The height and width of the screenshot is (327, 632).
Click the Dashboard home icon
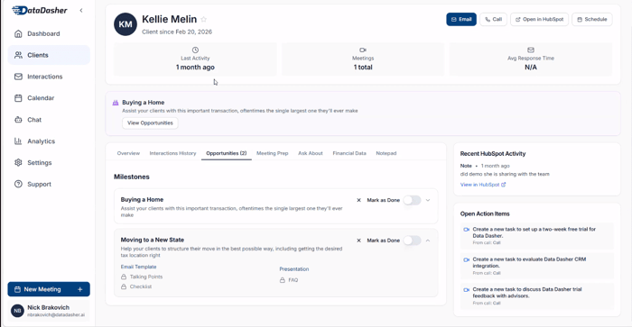[18, 34]
